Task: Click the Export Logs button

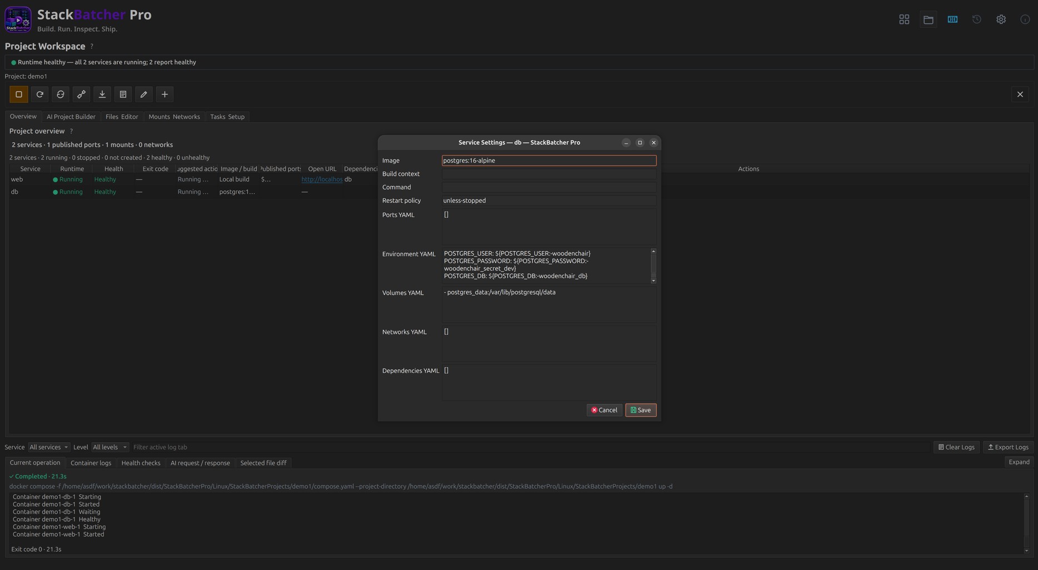Action: point(1008,447)
